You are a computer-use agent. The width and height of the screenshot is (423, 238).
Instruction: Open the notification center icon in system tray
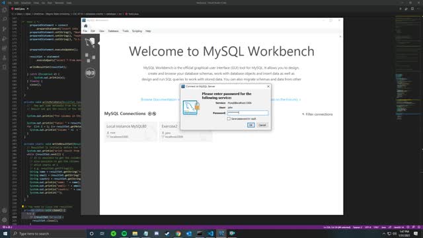[x=416, y=233]
